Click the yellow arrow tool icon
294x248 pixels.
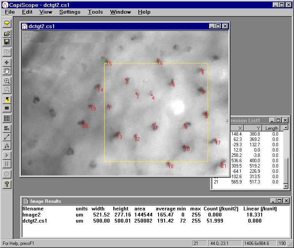[7, 100]
